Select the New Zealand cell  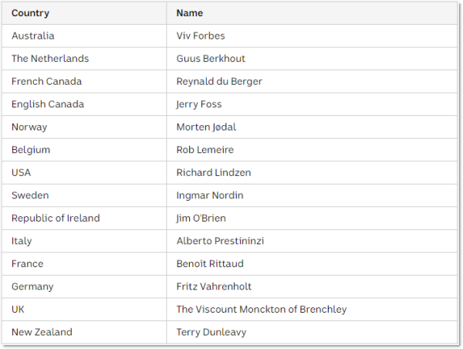(42, 332)
